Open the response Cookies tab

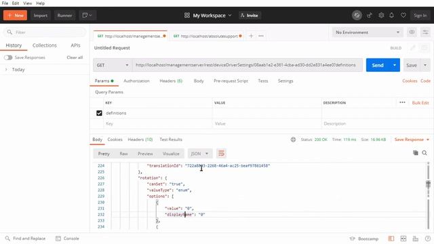[x=115, y=140]
